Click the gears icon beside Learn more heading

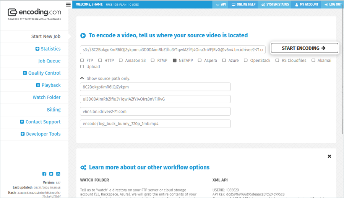pyautogui.click(x=83, y=168)
